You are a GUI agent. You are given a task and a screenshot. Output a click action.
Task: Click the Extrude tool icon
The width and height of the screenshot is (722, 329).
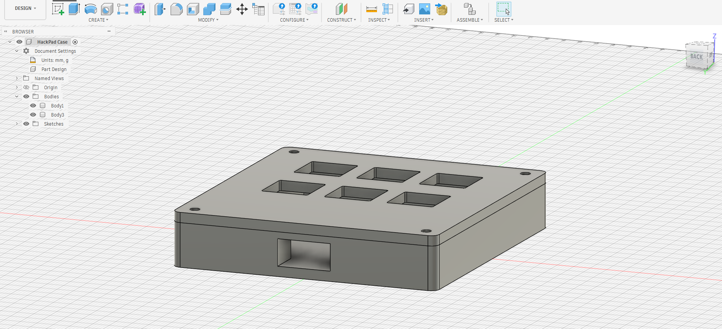coord(74,9)
